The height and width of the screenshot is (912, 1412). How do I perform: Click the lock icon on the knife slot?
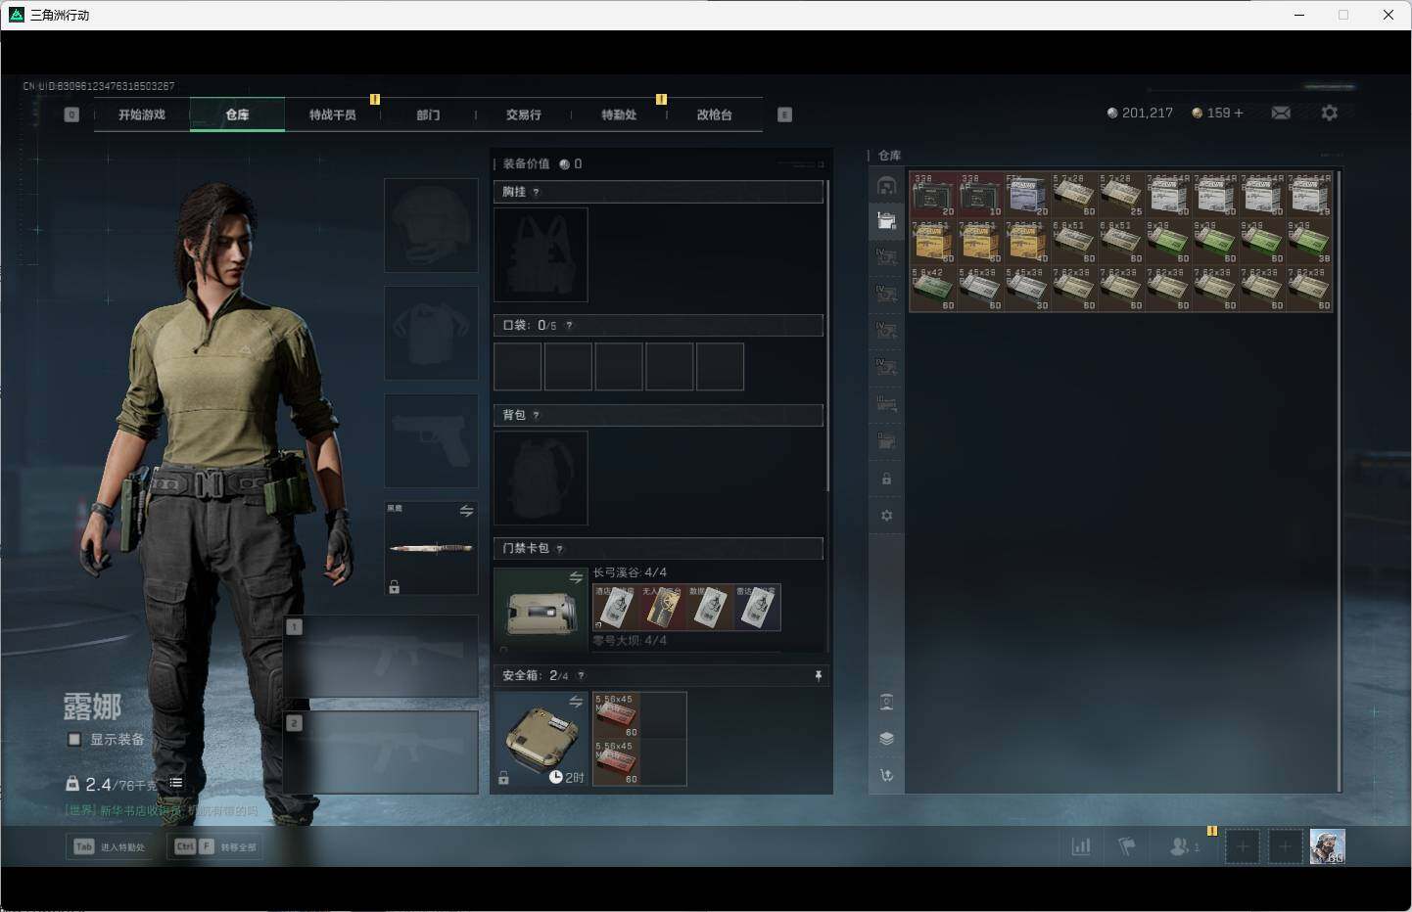[394, 587]
